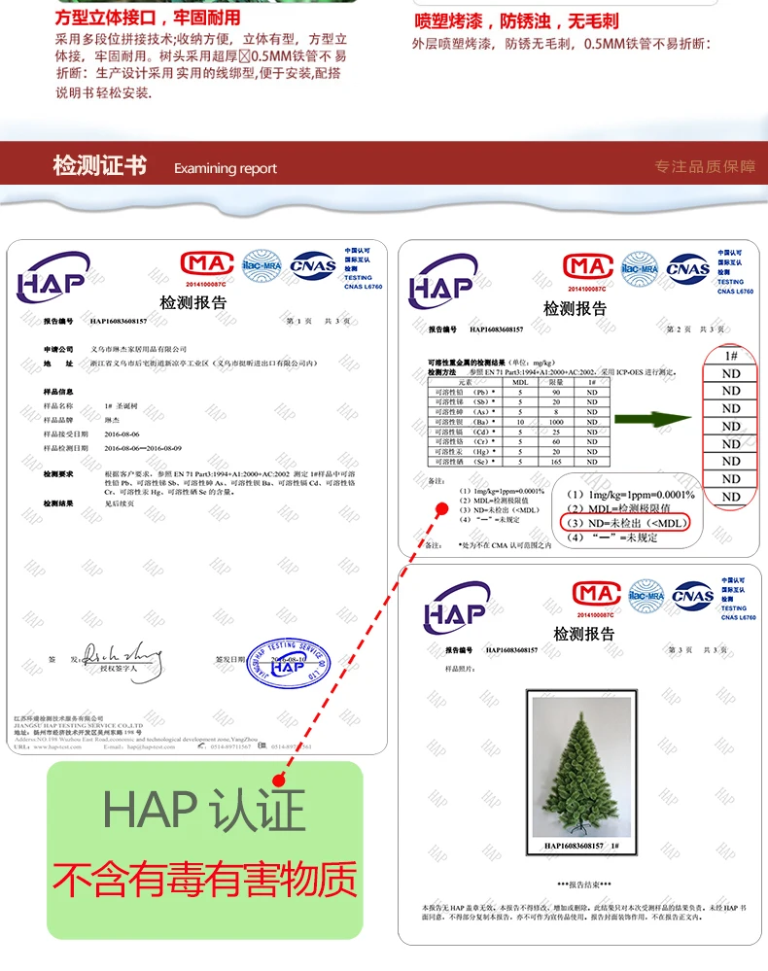The width and height of the screenshot is (768, 971).
Task: Click the CNAS logo on report page 2
Action: 687,269
